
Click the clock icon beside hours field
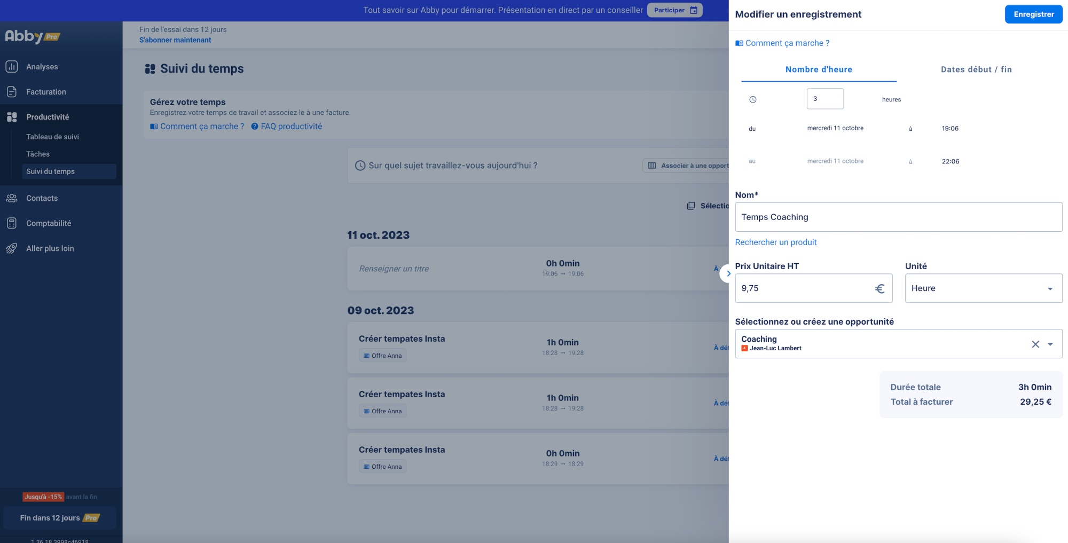[752, 99]
